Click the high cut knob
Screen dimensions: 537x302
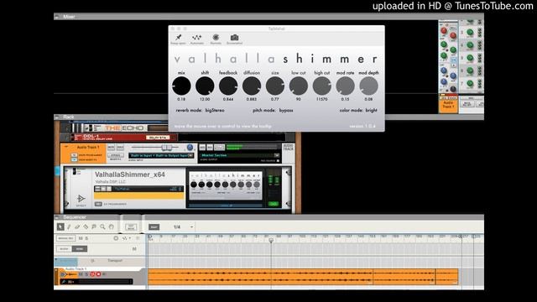pyautogui.click(x=322, y=86)
